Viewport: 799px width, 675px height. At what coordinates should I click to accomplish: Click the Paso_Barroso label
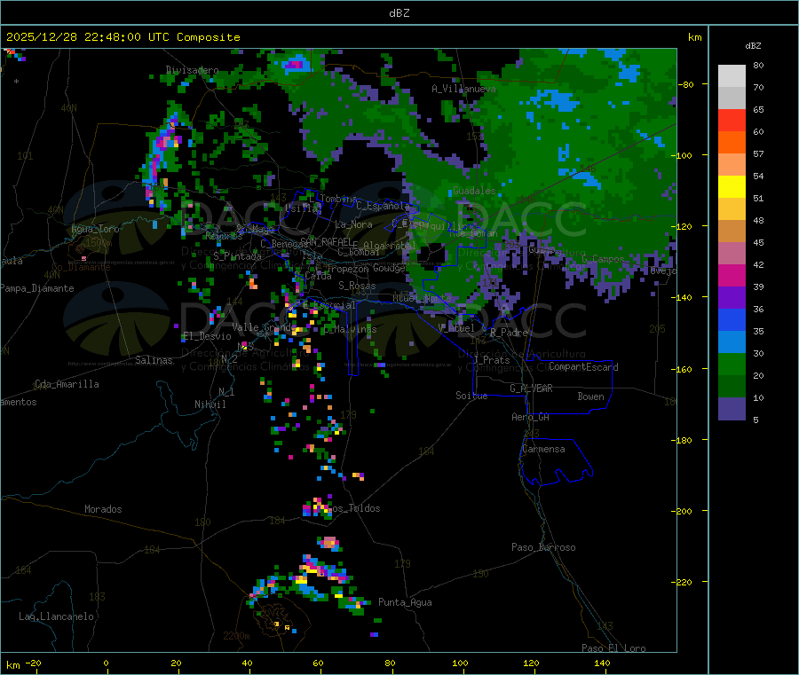click(543, 548)
